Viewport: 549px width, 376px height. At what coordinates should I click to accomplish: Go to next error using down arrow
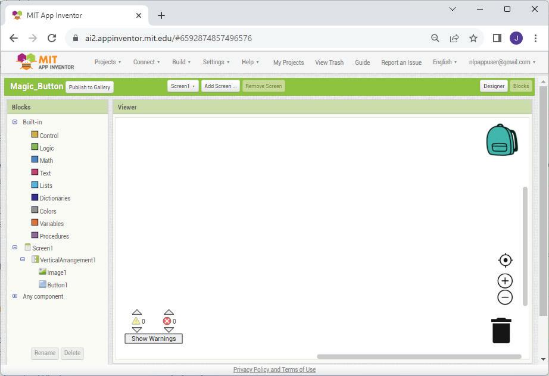169,330
